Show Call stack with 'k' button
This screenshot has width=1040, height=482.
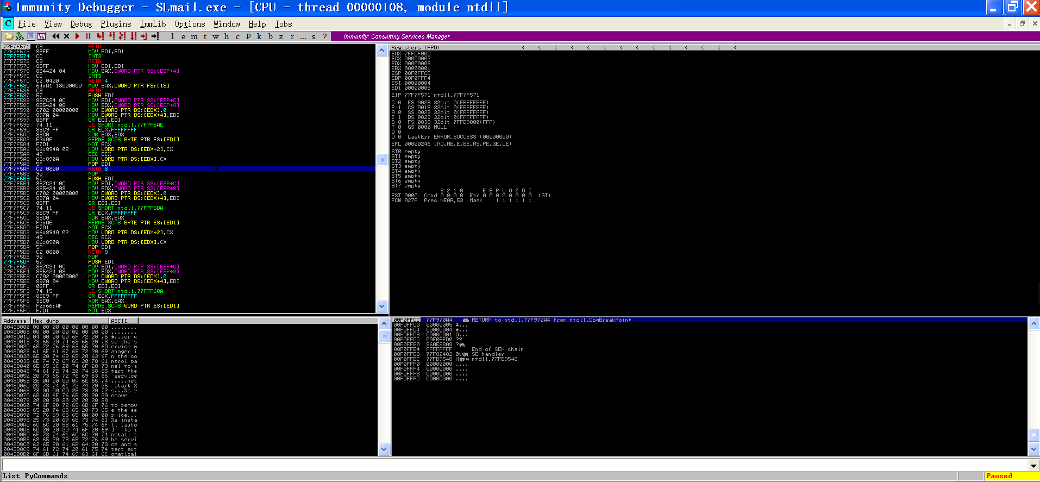click(259, 36)
